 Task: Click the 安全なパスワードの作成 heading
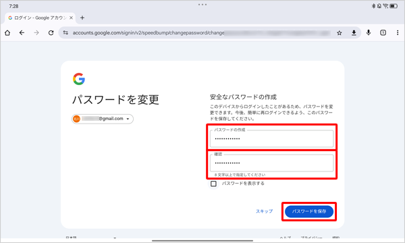point(243,97)
